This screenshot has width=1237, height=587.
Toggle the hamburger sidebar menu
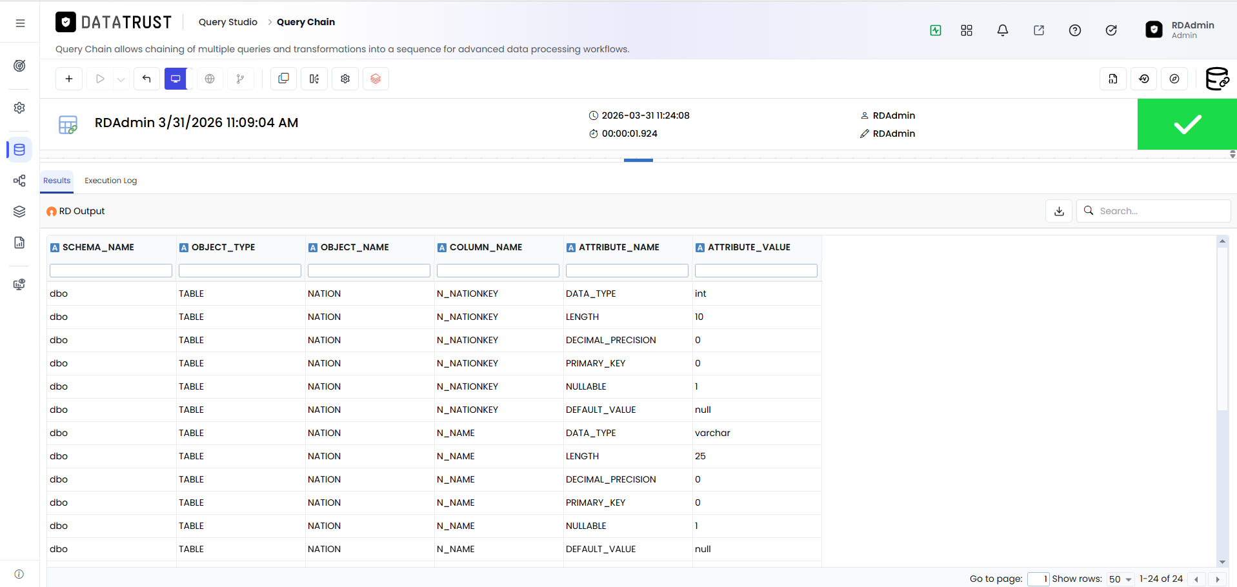20,23
